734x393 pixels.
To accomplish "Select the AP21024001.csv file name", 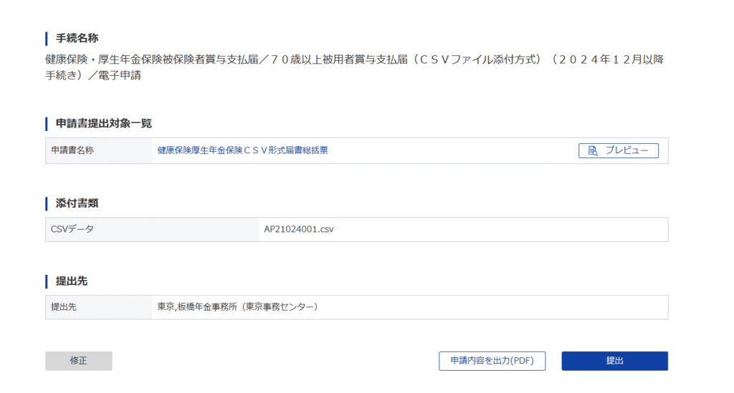I will [x=299, y=230].
